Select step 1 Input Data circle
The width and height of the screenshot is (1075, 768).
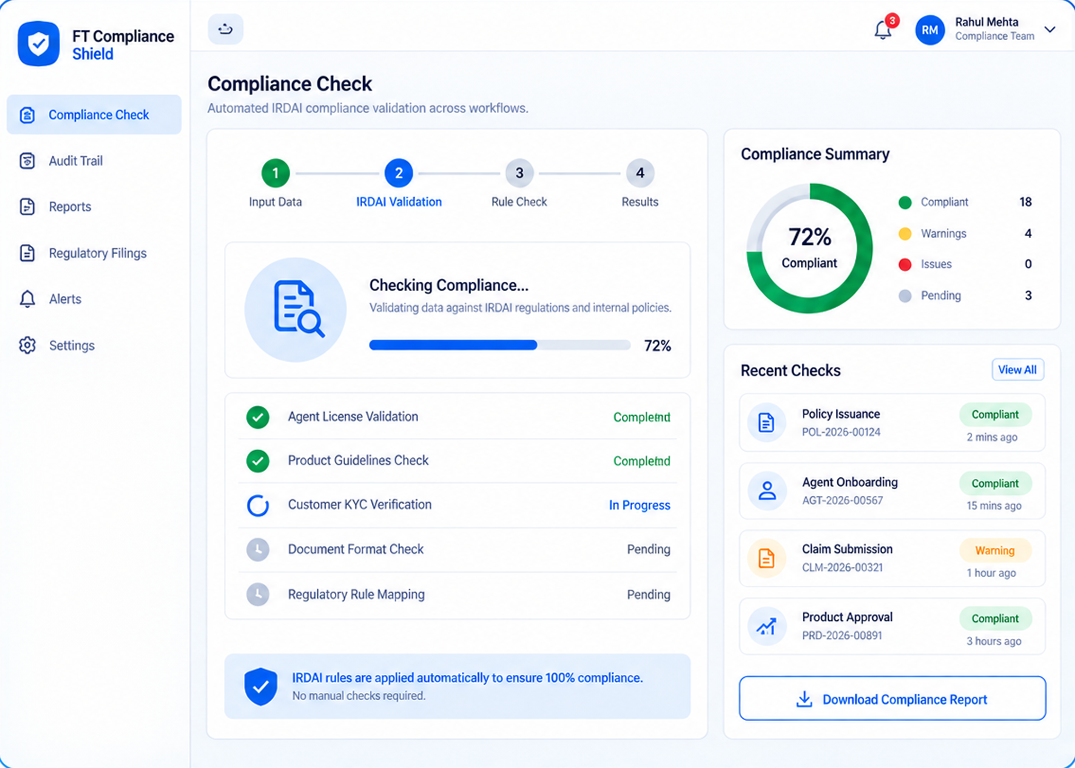[275, 173]
